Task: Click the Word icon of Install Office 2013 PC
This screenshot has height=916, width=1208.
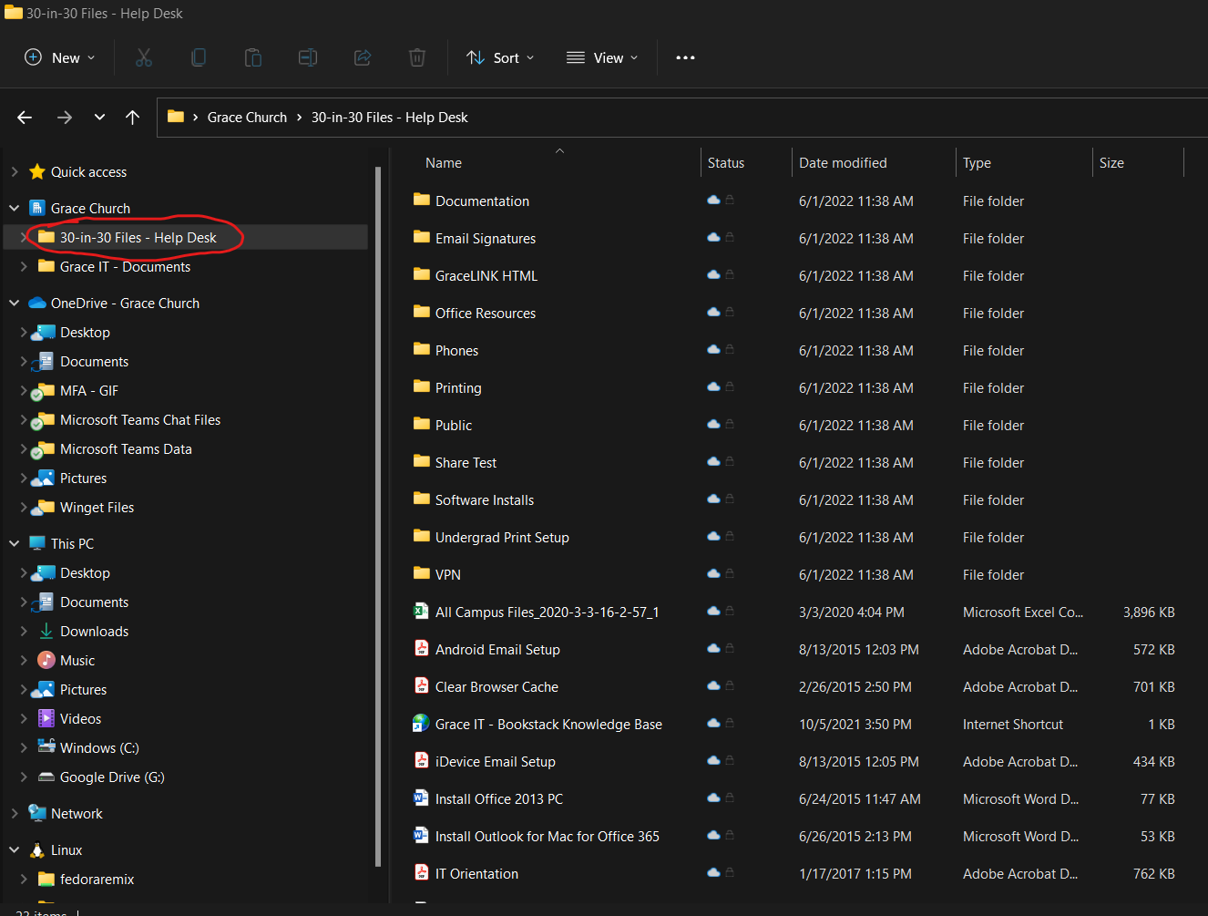Action: tap(421, 798)
